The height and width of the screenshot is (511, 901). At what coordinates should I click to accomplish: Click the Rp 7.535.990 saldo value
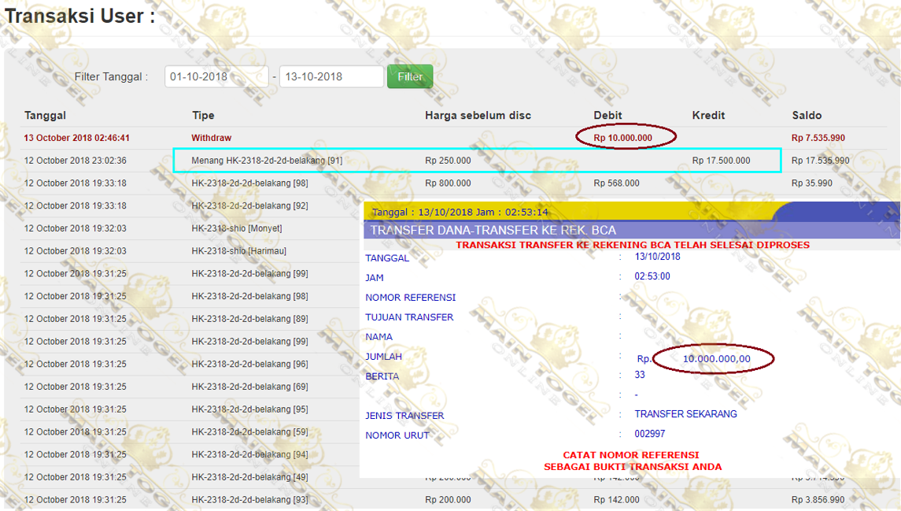pyautogui.click(x=818, y=138)
